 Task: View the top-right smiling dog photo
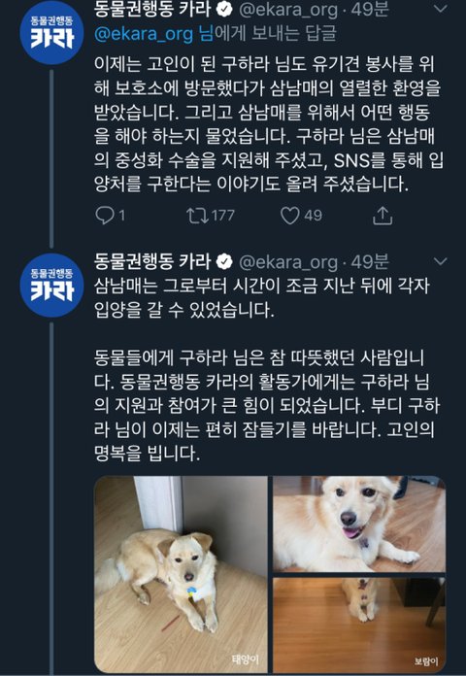click(359, 524)
